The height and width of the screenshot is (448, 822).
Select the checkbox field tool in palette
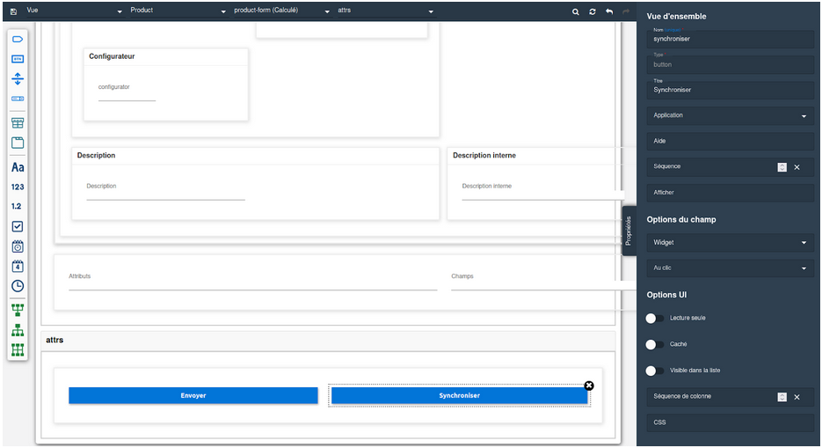(x=18, y=226)
